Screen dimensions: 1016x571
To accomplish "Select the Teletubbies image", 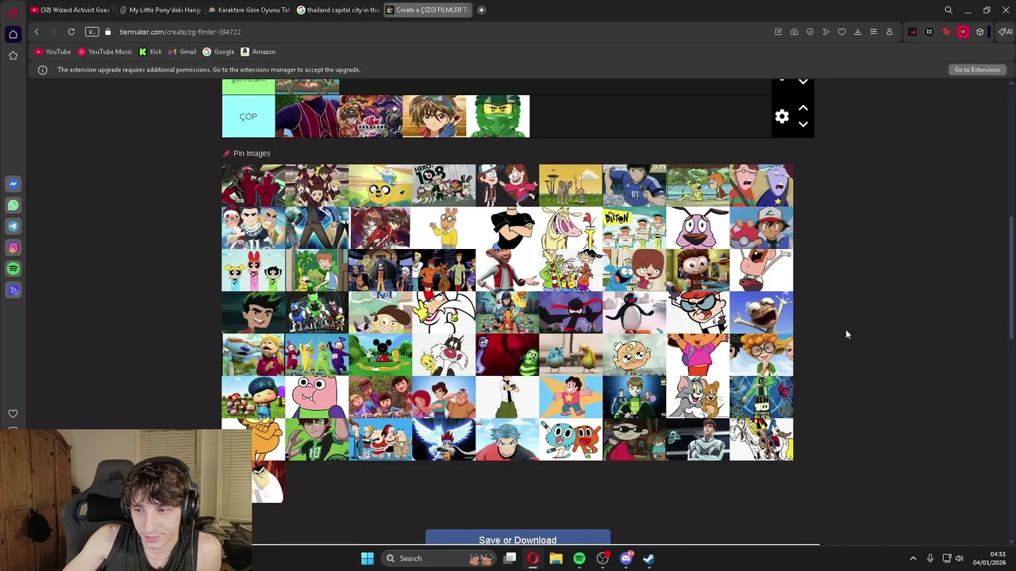I will point(317,354).
